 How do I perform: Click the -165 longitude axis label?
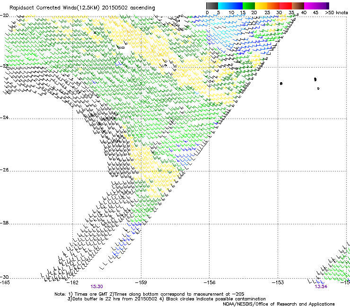click(5, 282)
